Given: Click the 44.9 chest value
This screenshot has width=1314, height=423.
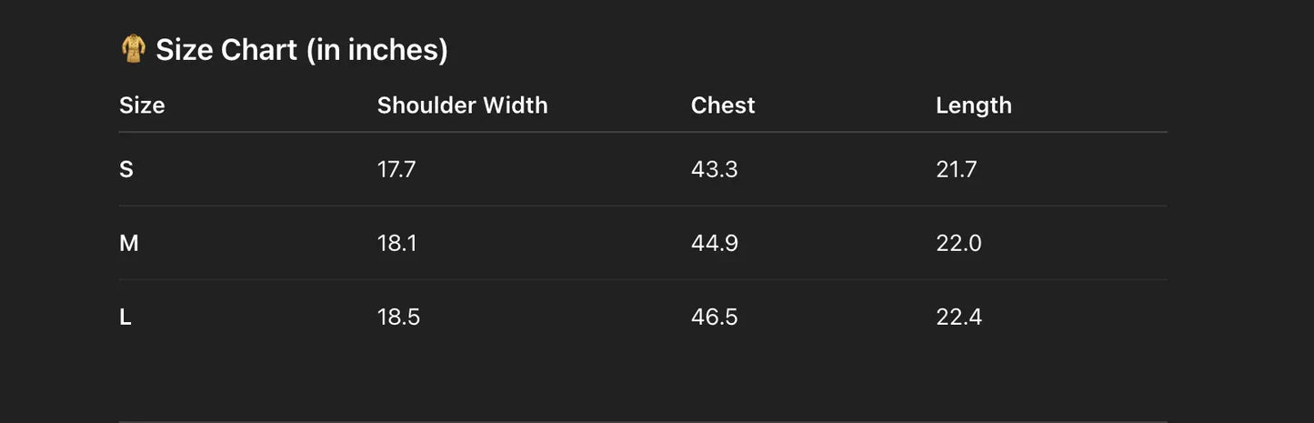Looking at the screenshot, I should [x=714, y=243].
